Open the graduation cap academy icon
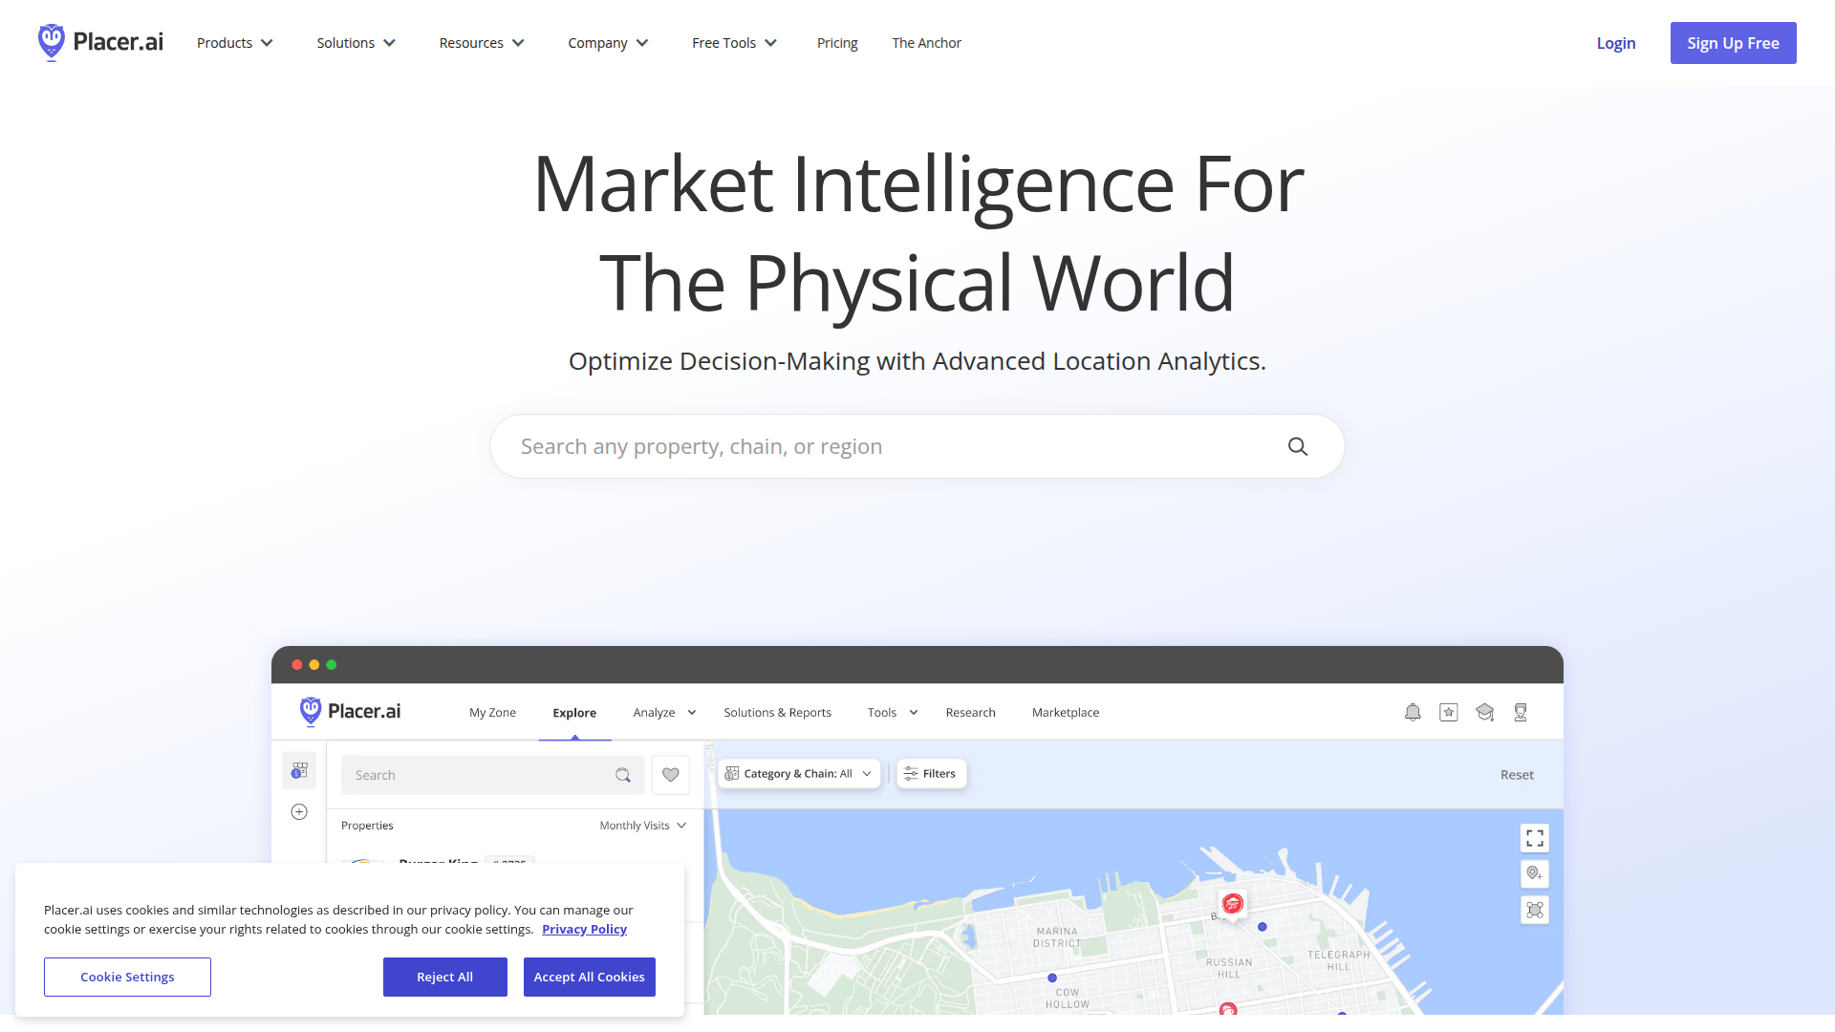This screenshot has height=1032, width=1835. (x=1484, y=712)
